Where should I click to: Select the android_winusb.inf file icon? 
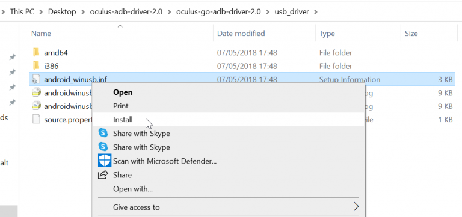pos(36,79)
